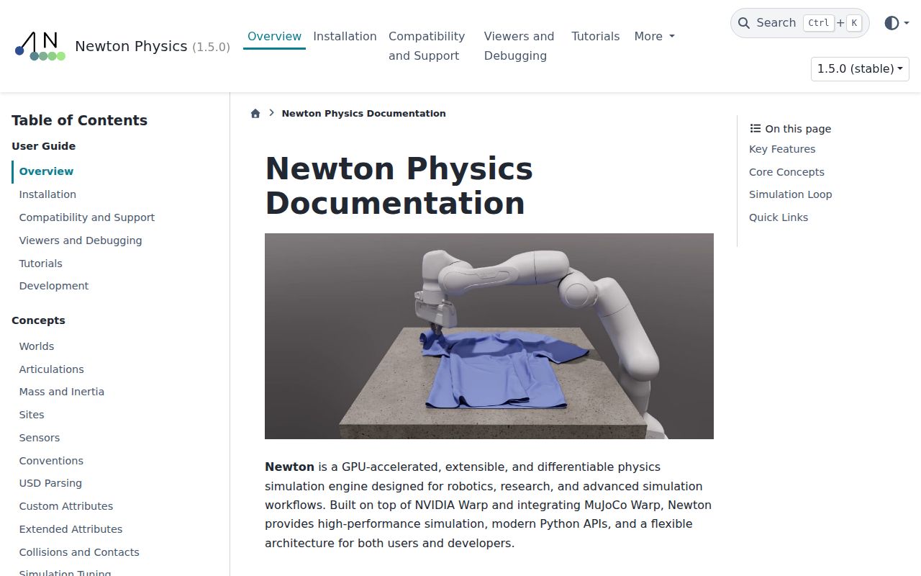Select Viewers and Debugging in top navigation
The height and width of the screenshot is (576, 921).
(x=519, y=46)
